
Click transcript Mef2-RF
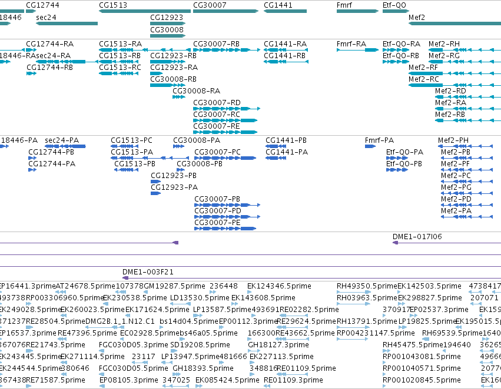pos(423,67)
